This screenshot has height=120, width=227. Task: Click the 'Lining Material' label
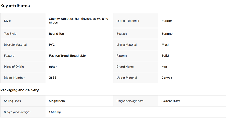(127, 45)
